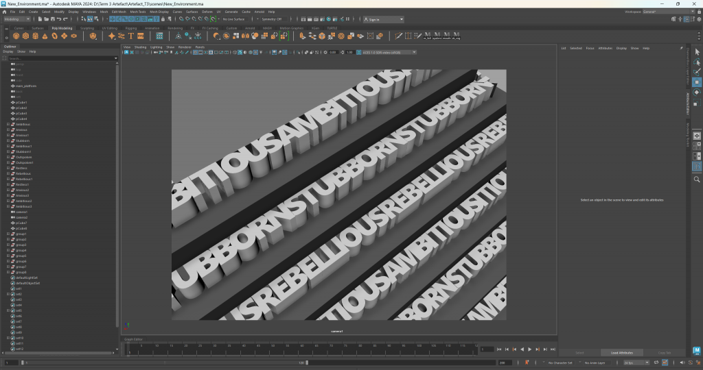The image size is (703, 370).
Task: Open the Mesh Tools menu
Action: (x=137, y=12)
